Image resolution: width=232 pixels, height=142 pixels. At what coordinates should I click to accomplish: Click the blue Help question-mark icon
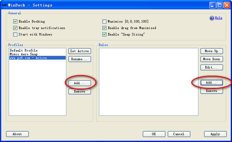[212, 18]
